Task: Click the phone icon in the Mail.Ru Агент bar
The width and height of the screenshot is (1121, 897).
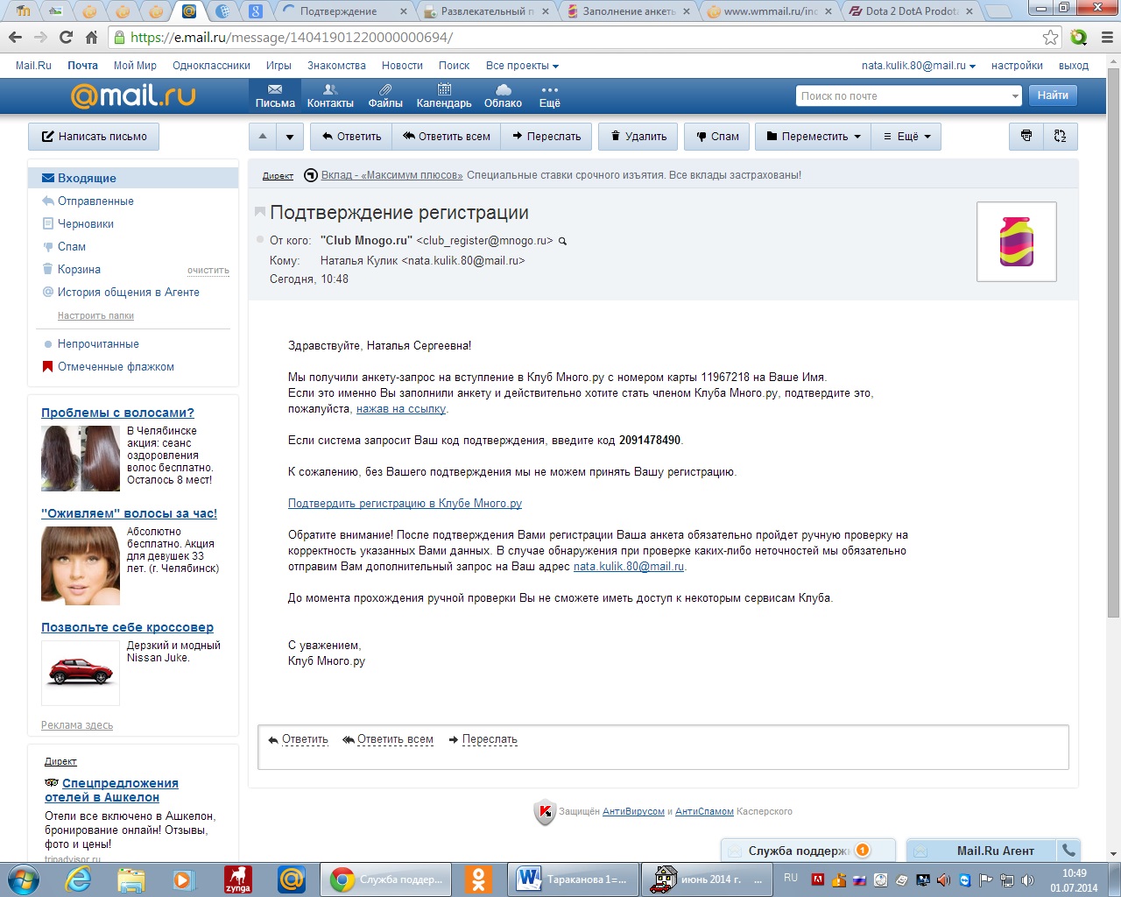Action: 1068,850
